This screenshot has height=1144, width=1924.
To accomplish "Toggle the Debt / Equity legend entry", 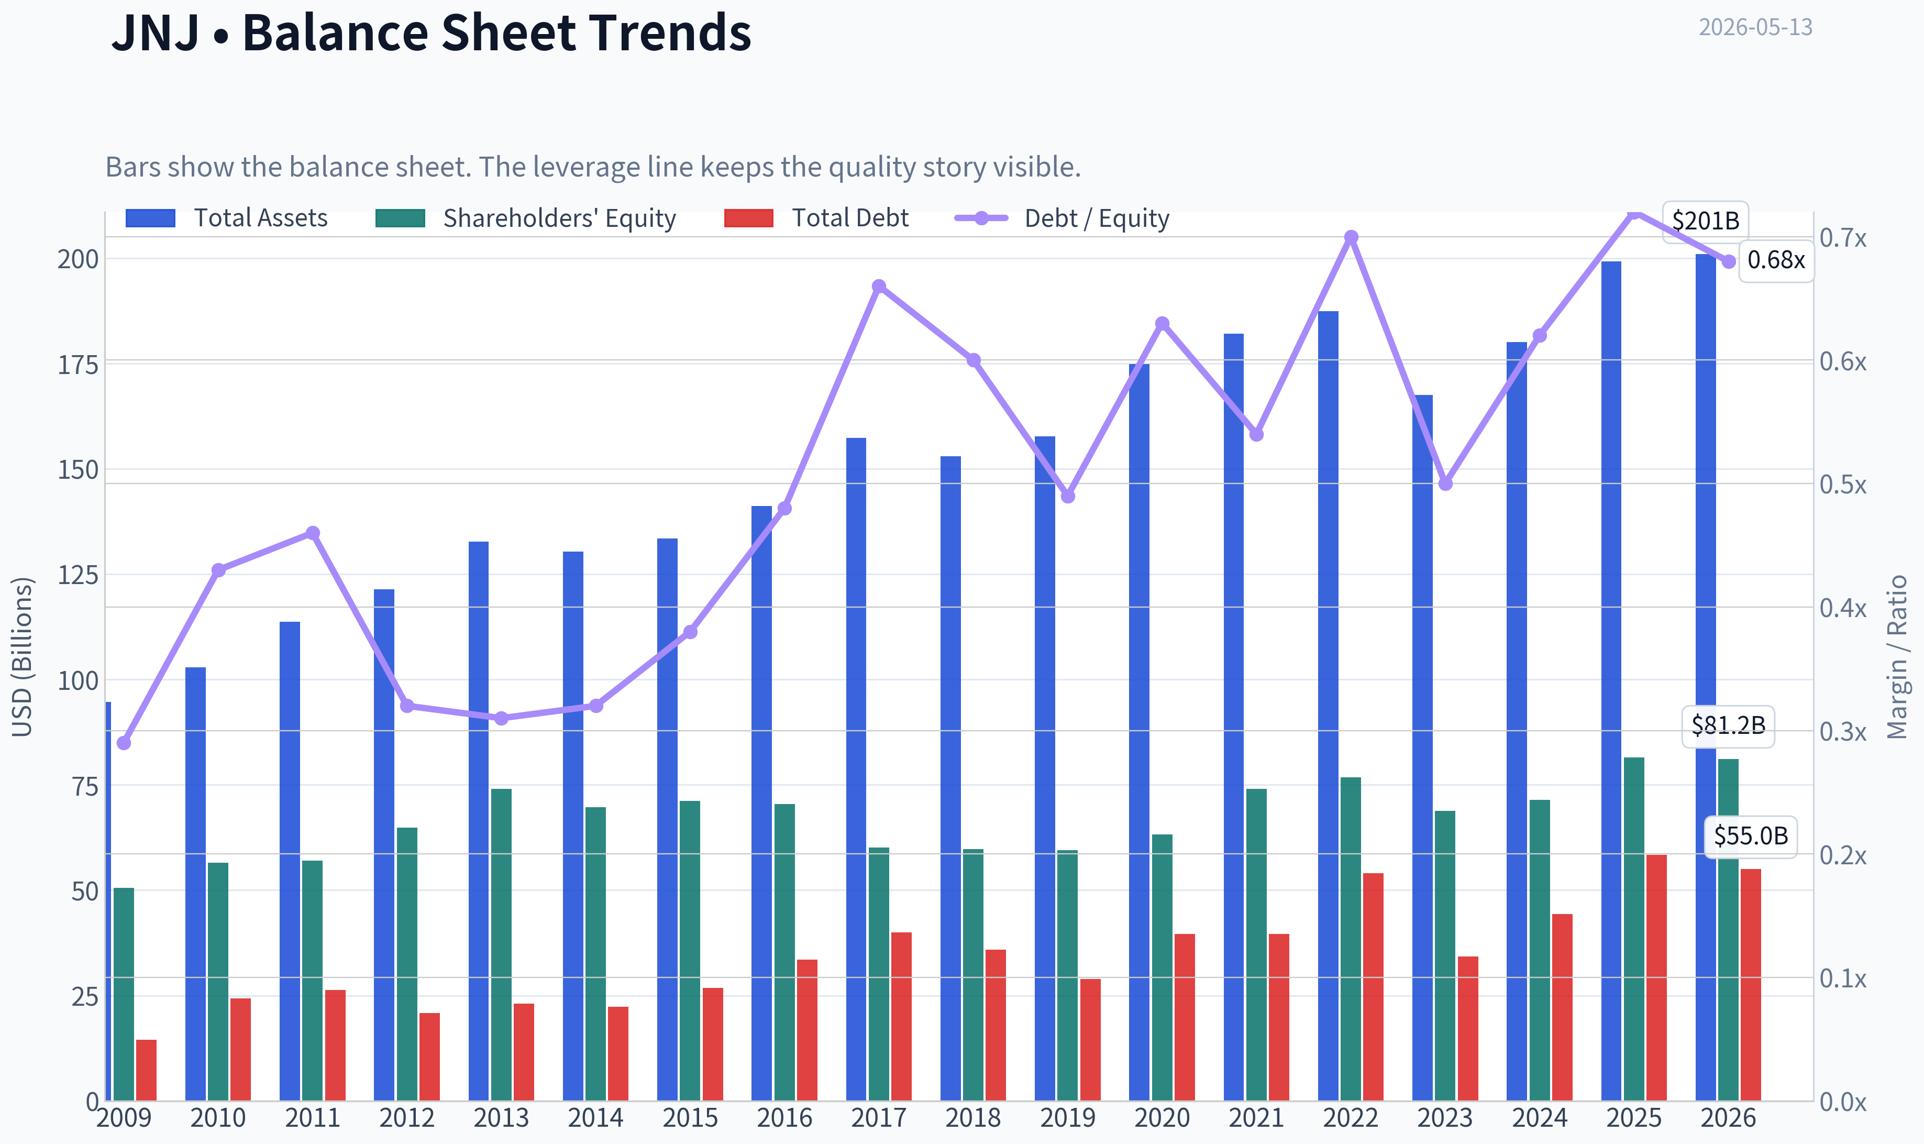I will click(1062, 218).
